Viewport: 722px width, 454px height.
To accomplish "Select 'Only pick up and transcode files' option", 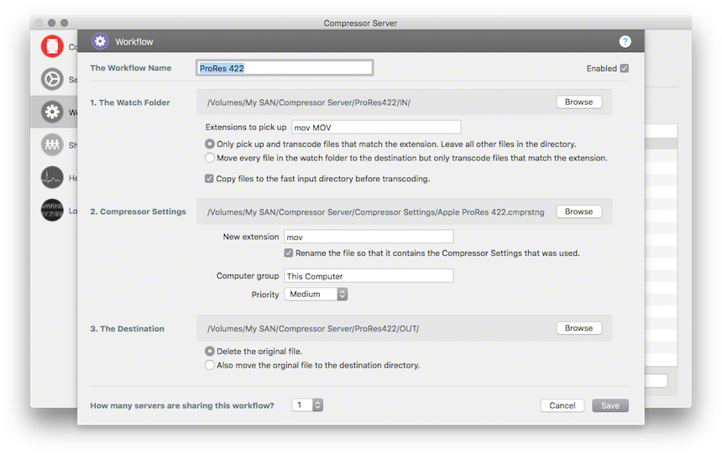I will click(x=210, y=144).
